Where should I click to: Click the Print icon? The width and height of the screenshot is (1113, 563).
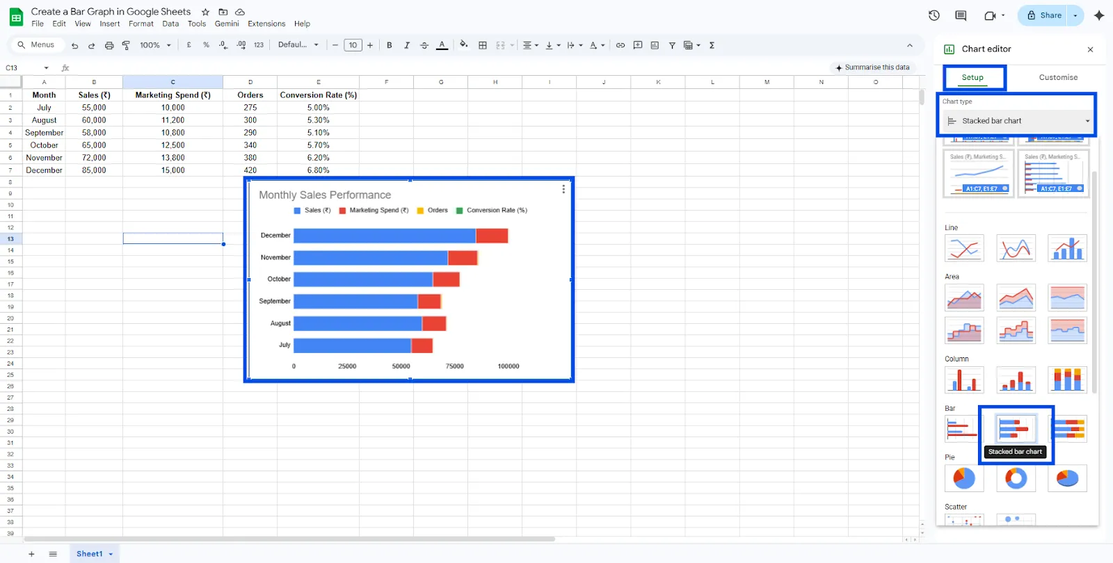[109, 45]
